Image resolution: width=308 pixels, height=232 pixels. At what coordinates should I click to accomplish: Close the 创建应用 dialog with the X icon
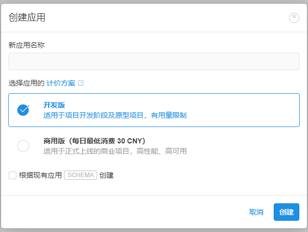click(x=294, y=17)
